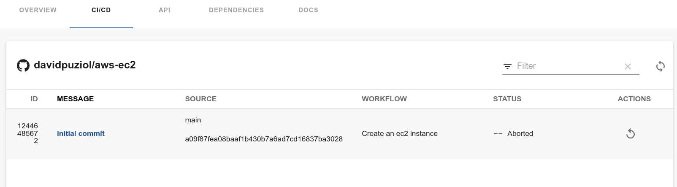Click the Aborted status dash icon
The width and height of the screenshot is (677, 187).
pos(498,134)
